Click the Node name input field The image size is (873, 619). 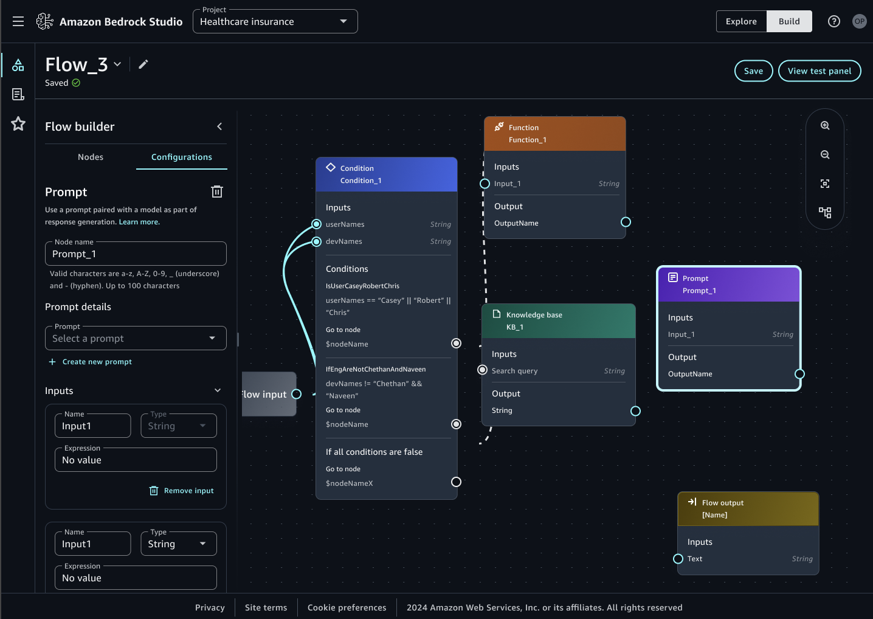pyautogui.click(x=136, y=254)
